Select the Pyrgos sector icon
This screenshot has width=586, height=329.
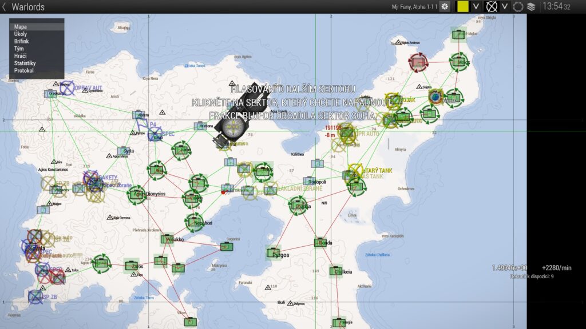(272, 253)
